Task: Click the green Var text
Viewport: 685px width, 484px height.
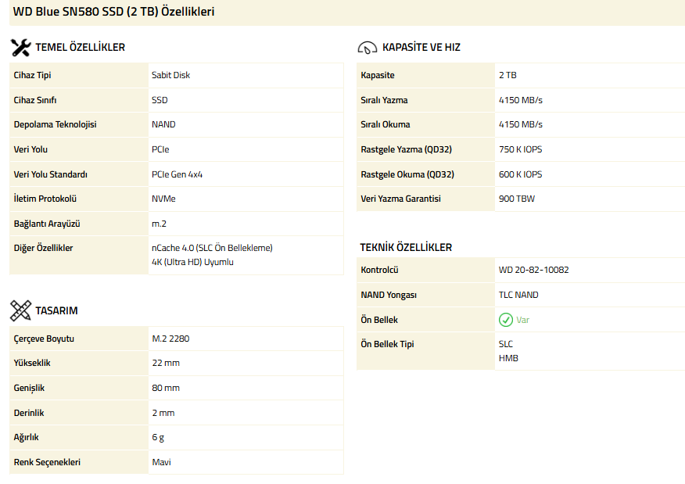Action: tap(523, 320)
